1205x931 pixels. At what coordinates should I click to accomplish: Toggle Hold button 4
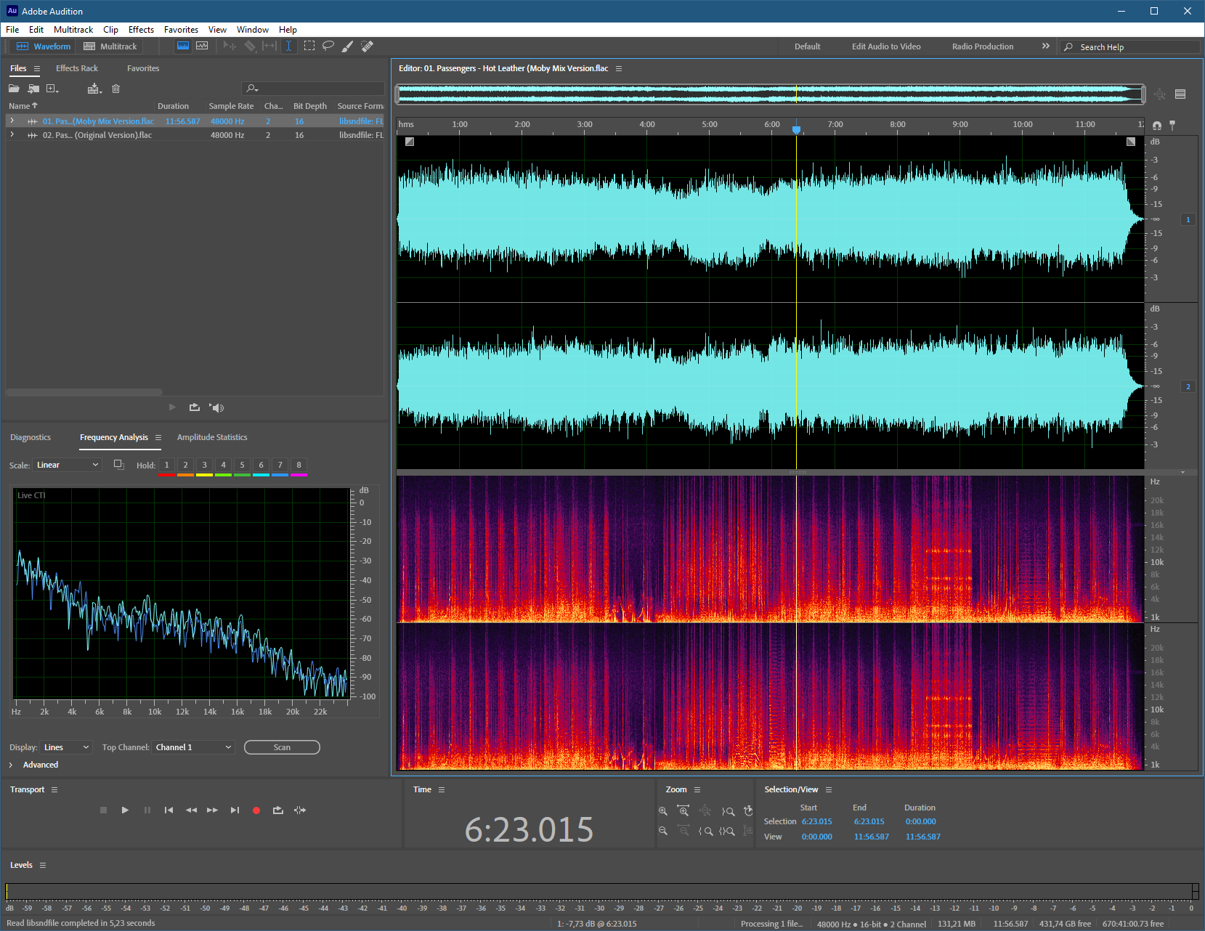(x=223, y=465)
